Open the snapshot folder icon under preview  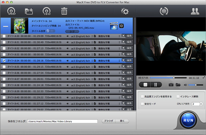(x=178, y=85)
